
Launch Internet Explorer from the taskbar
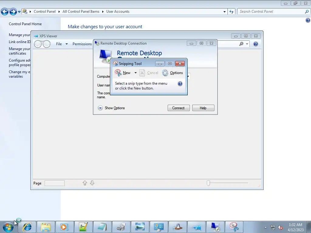point(27,227)
